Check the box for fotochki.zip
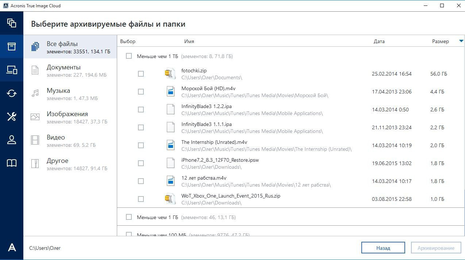 tap(141, 74)
